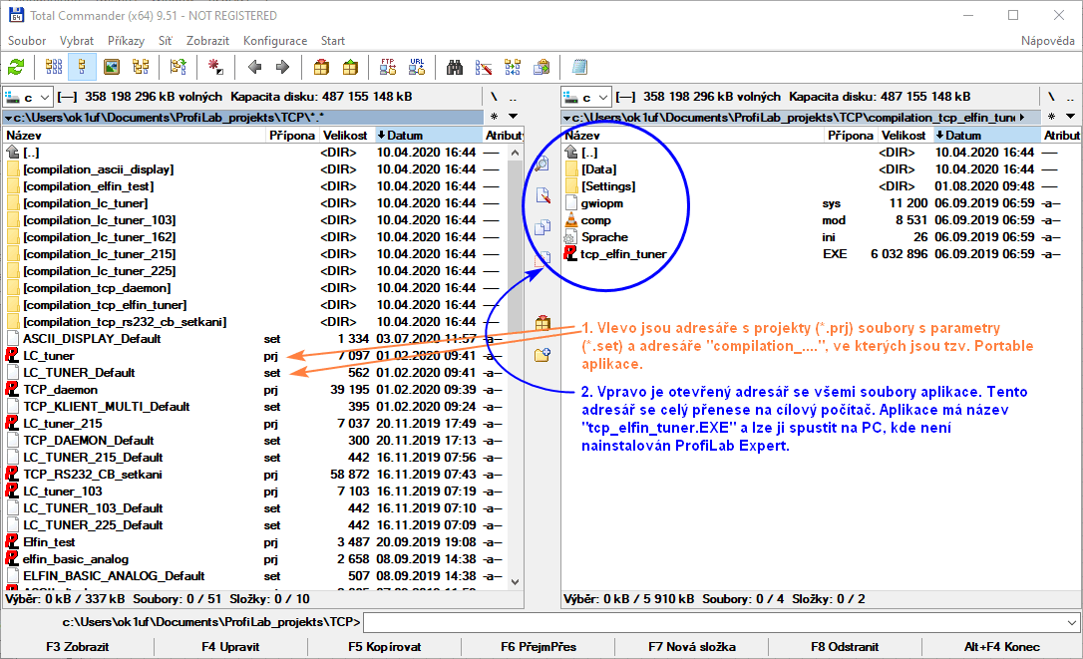Click the Back arrow in toolbar
Image resolution: width=1083 pixels, height=659 pixels.
(254, 67)
